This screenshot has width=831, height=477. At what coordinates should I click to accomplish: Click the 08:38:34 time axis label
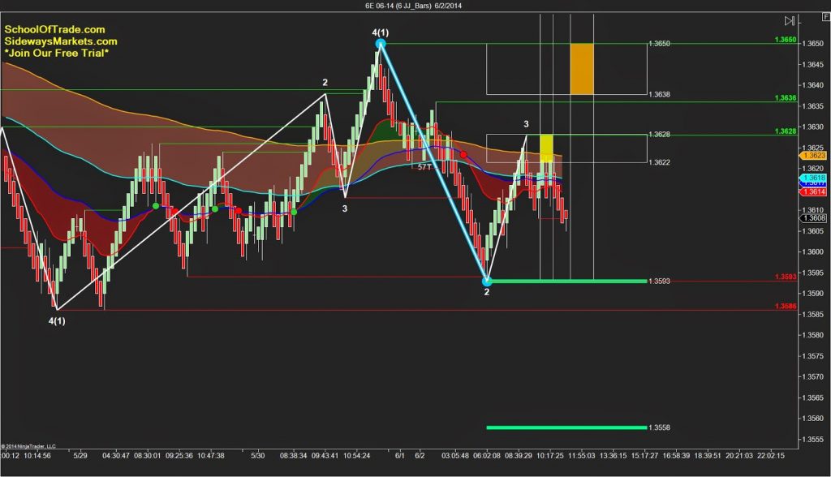coord(294,456)
